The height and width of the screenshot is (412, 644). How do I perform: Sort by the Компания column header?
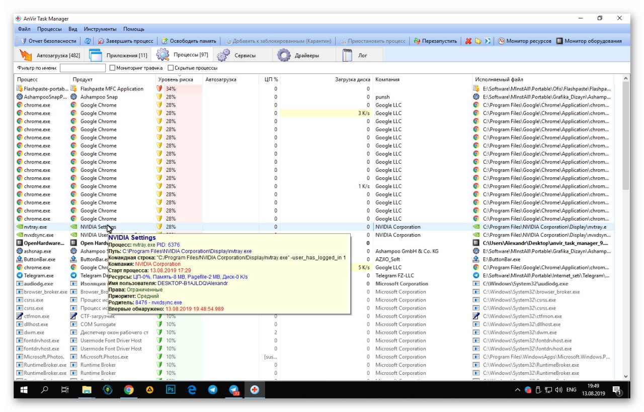click(x=423, y=79)
